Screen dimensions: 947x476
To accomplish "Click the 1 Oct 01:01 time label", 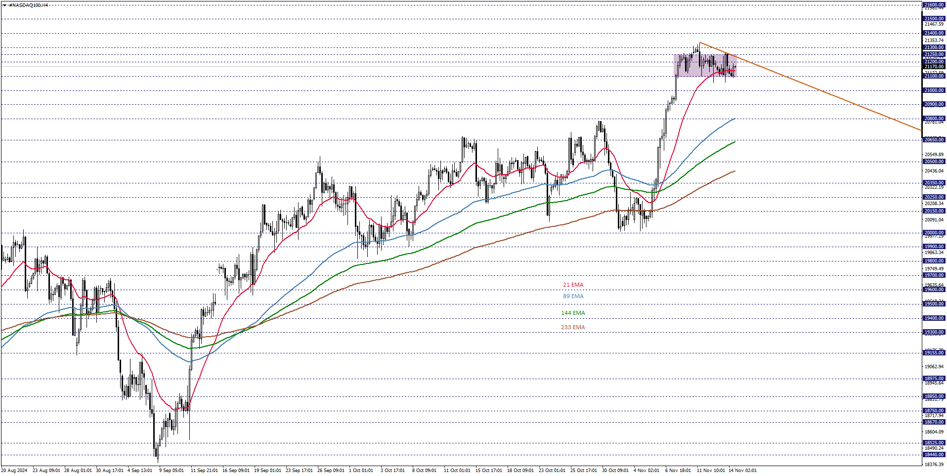I will coord(361,471).
